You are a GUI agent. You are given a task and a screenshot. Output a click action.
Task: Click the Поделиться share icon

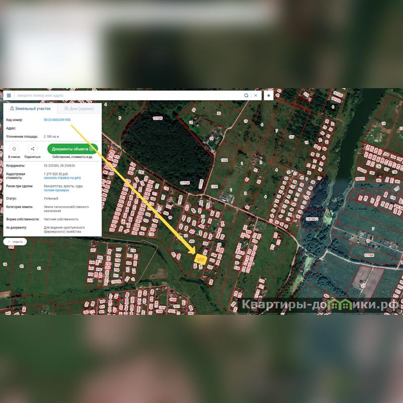[32, 149]
